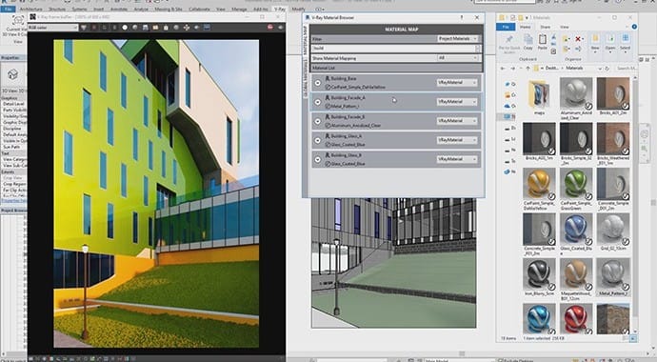Click the red Delete X icon in Organize group
The width and height of the screenshot is (657, 362).
[x=578, y=39]
